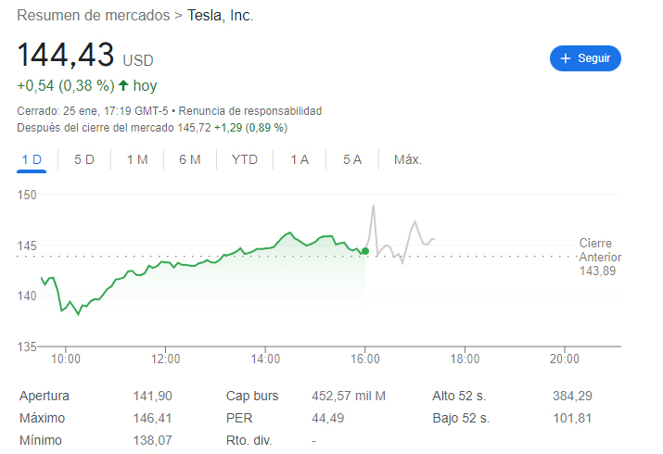Open Resumen de mercados breadcrumb link
Screen dimensions: 663x454
(x=94, y=16)
